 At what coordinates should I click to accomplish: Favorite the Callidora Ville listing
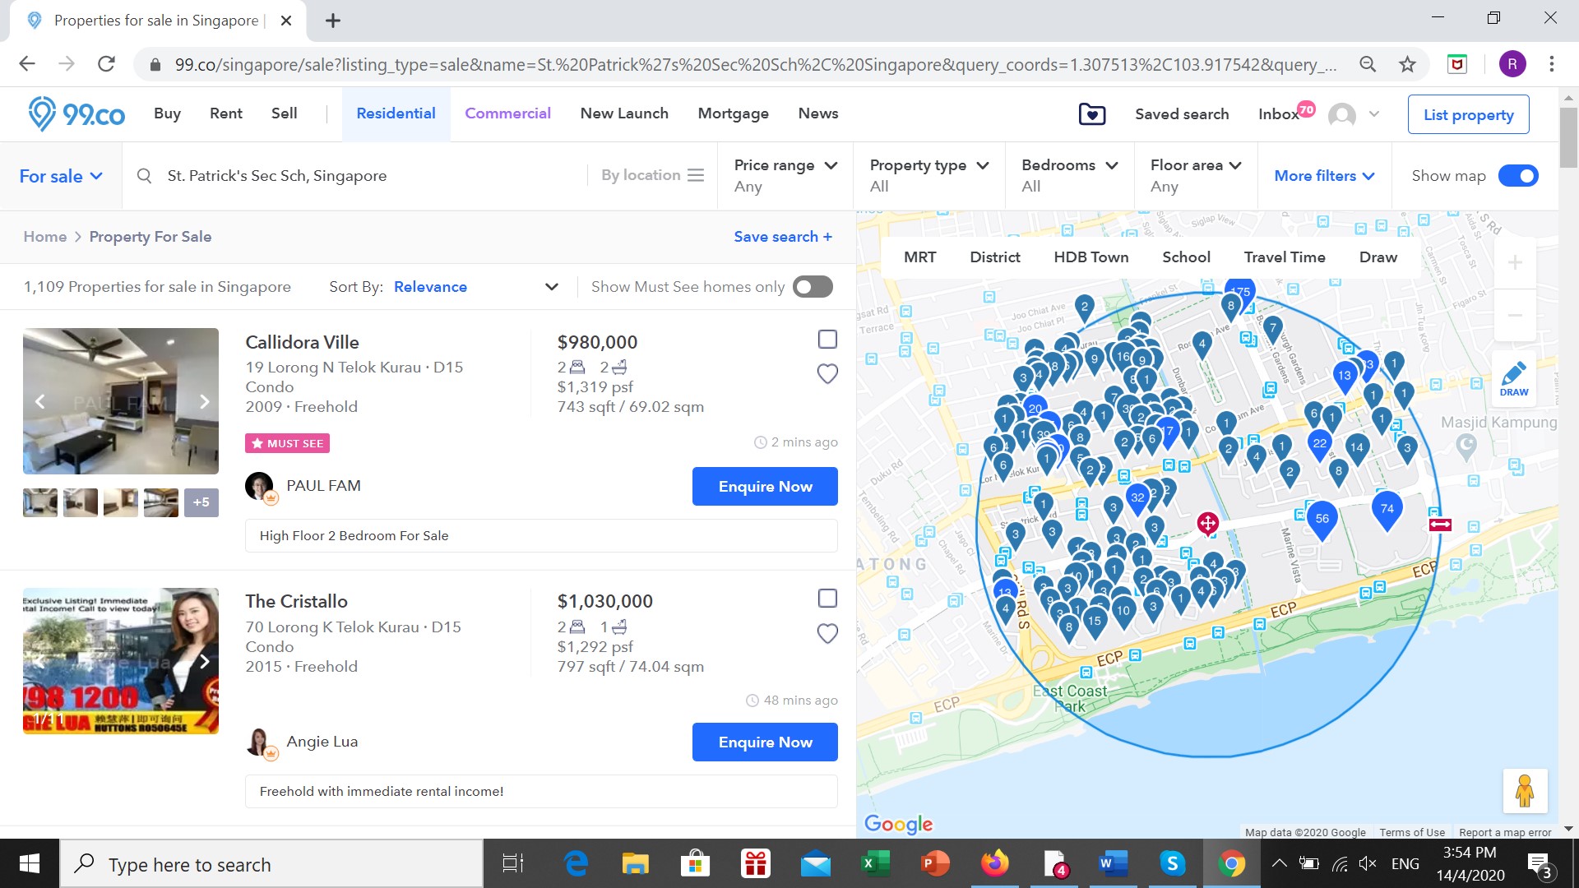(x=827, y=373)
